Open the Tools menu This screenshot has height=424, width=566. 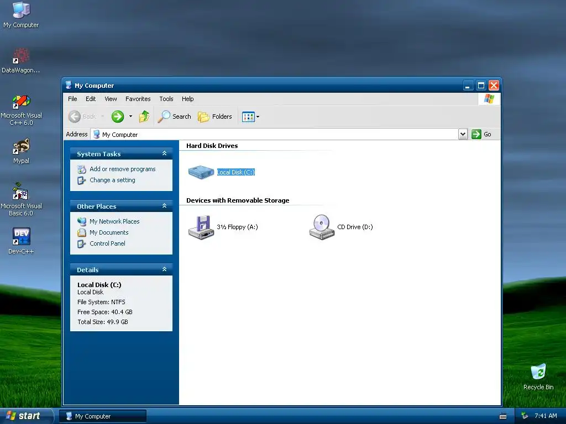166,99
